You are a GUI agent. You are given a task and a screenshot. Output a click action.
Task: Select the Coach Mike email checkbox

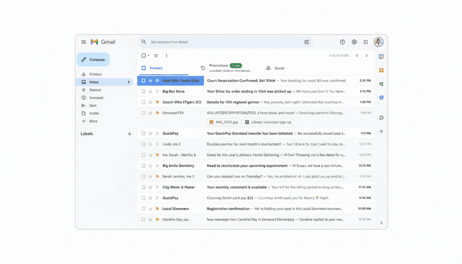click(x=144, y=102)
